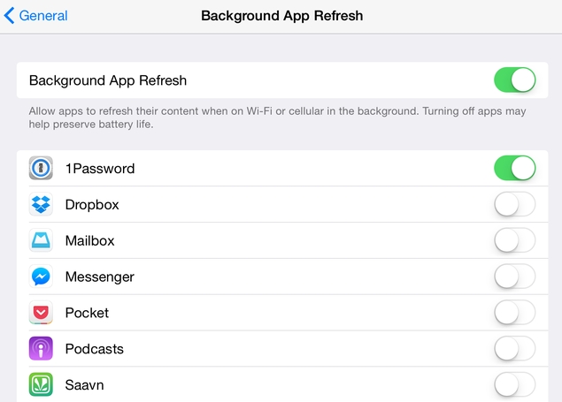Turn off the main Background App Refresh switch
Image resolution: width=562 pixels, height=402 pixels.
(x=515, y=80)
